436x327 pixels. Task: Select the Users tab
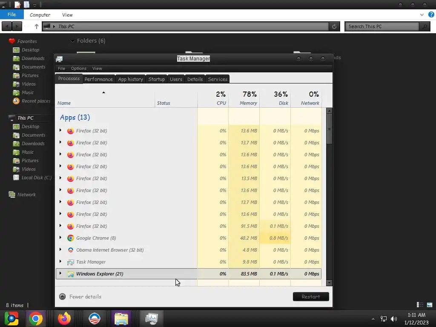point(176,79)
